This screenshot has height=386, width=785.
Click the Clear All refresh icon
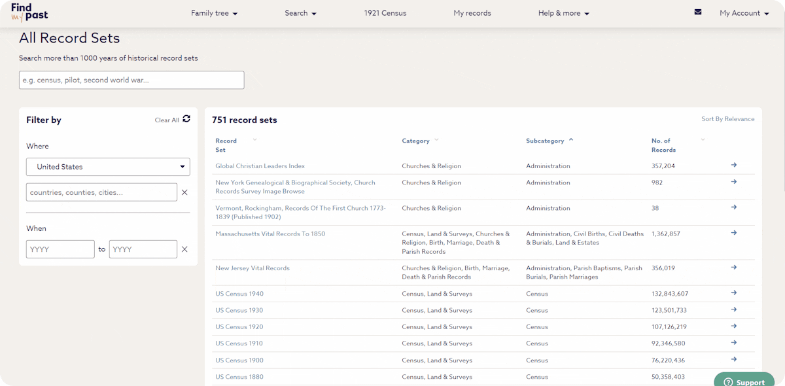tap(186, 119)
